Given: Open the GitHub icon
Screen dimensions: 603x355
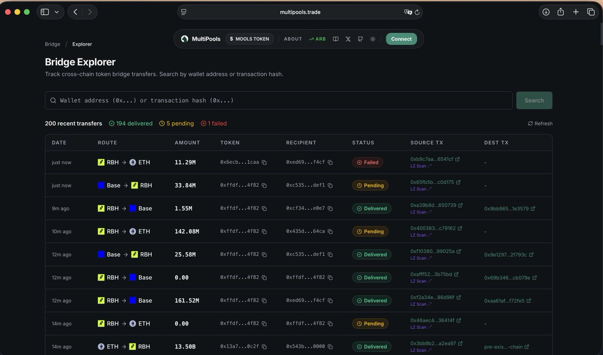Looking at the screenshot, I should click(360, 39).
